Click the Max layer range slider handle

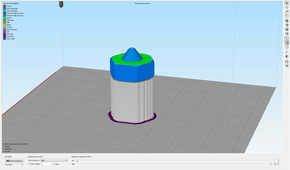(271, 164)
